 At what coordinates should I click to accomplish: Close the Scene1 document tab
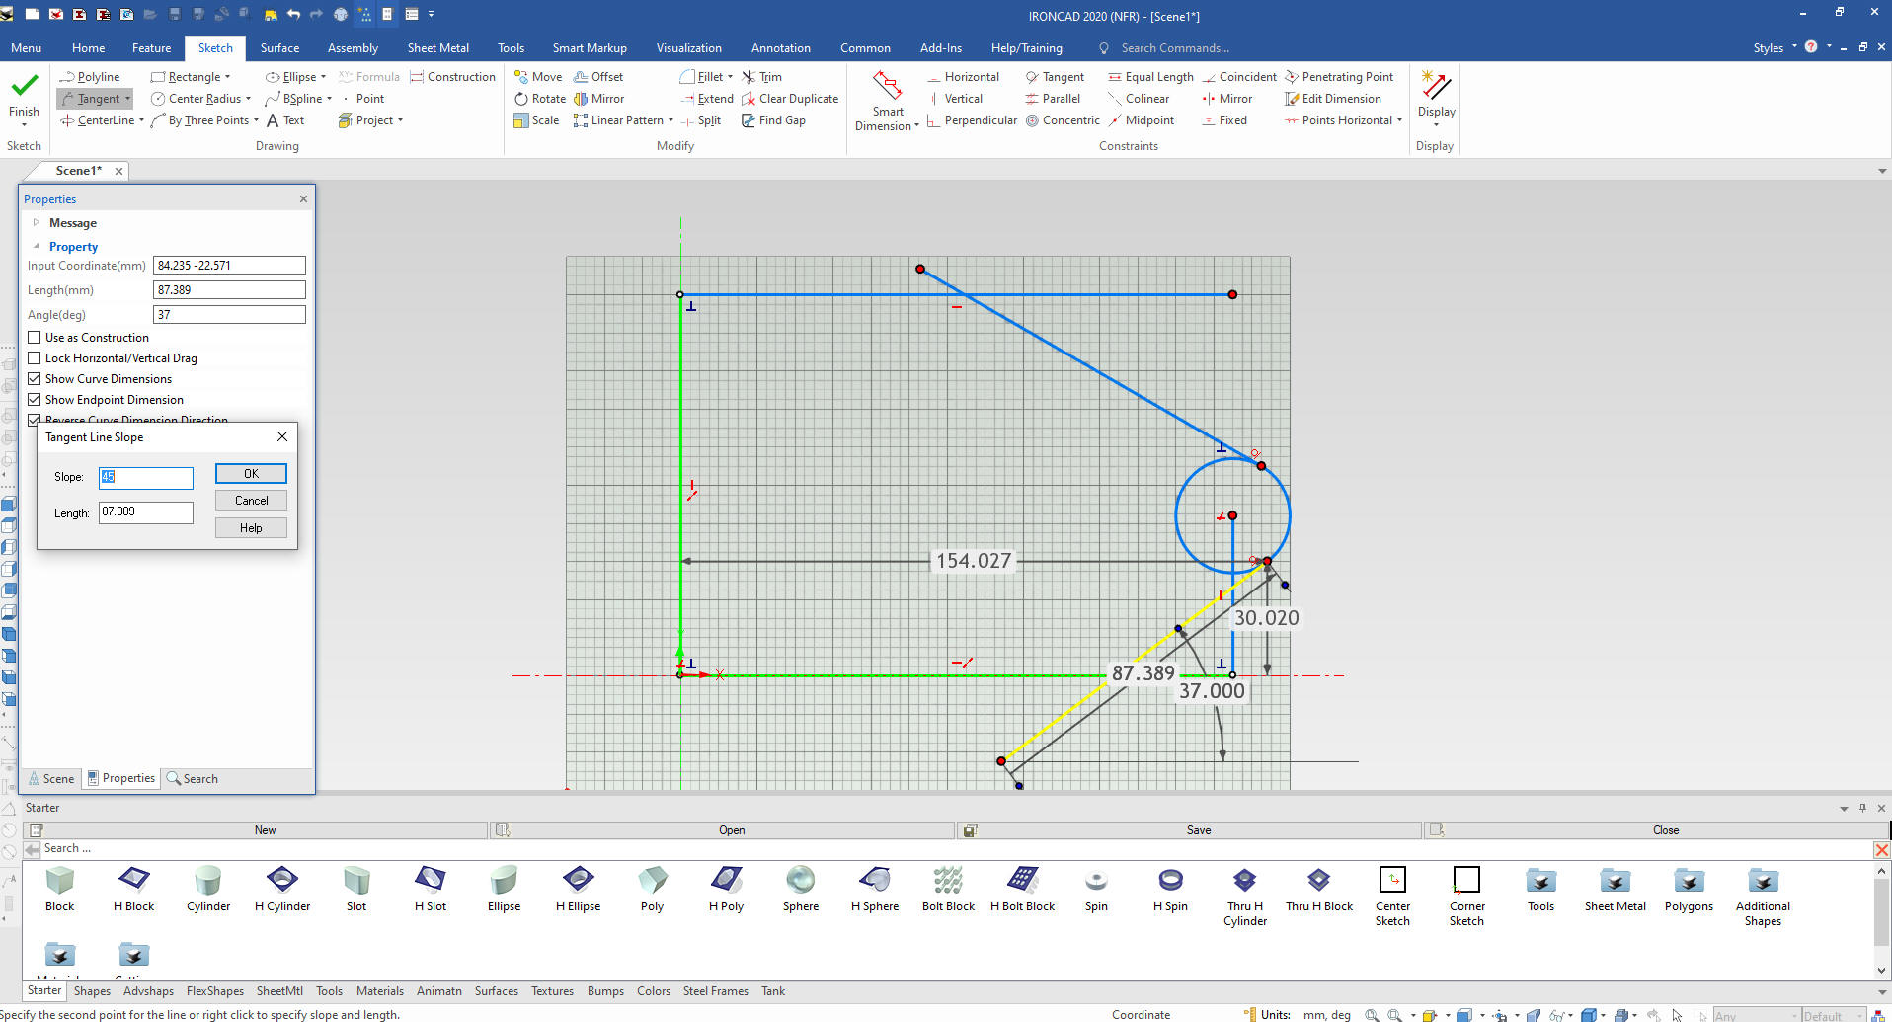(x=118, y=171)
